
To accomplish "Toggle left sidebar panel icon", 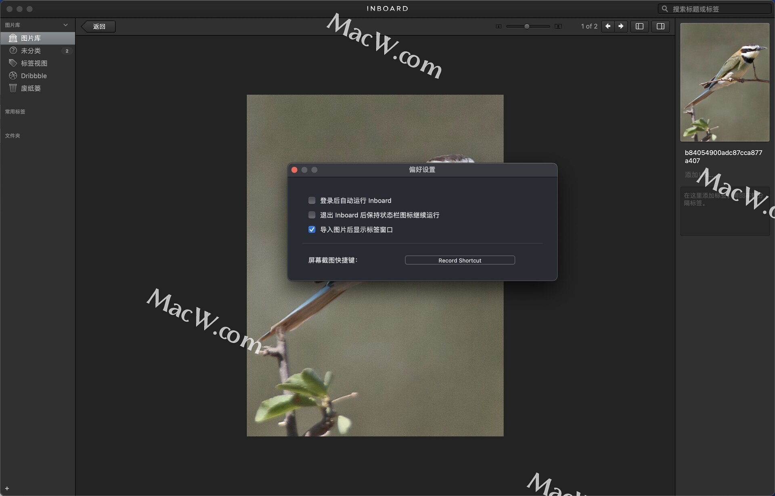I will tap(639, 26).
